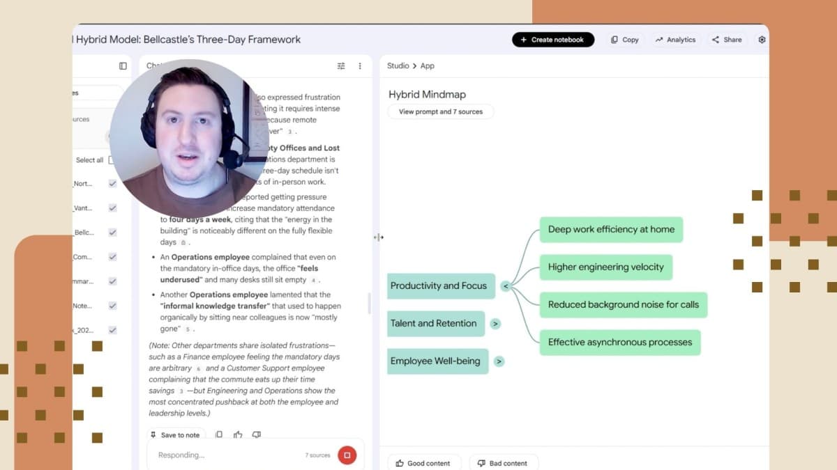Uncheck the "_Bellc..." source checkbox
The width and height of the screenshot is (837, 470).
click(112, 233)
